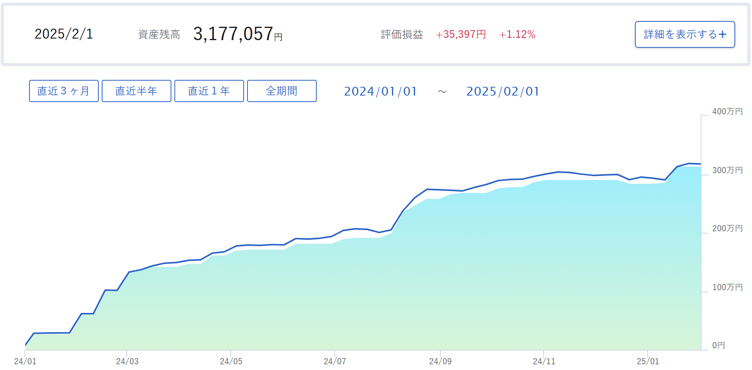Click the 200万円 axis label
Image resolution: width=752 pixels, height=370 pixels.
pos(728,228)
